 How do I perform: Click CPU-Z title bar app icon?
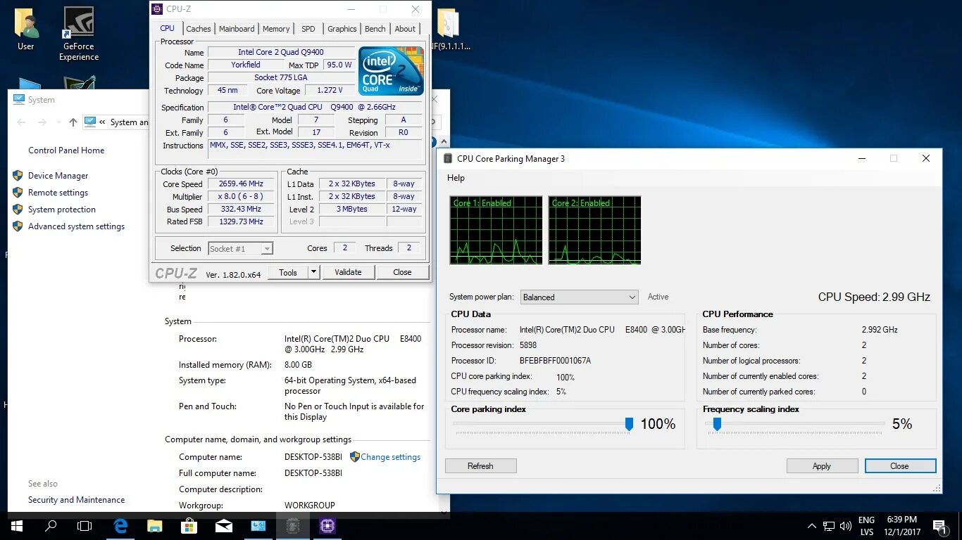(x=157, y=9)
